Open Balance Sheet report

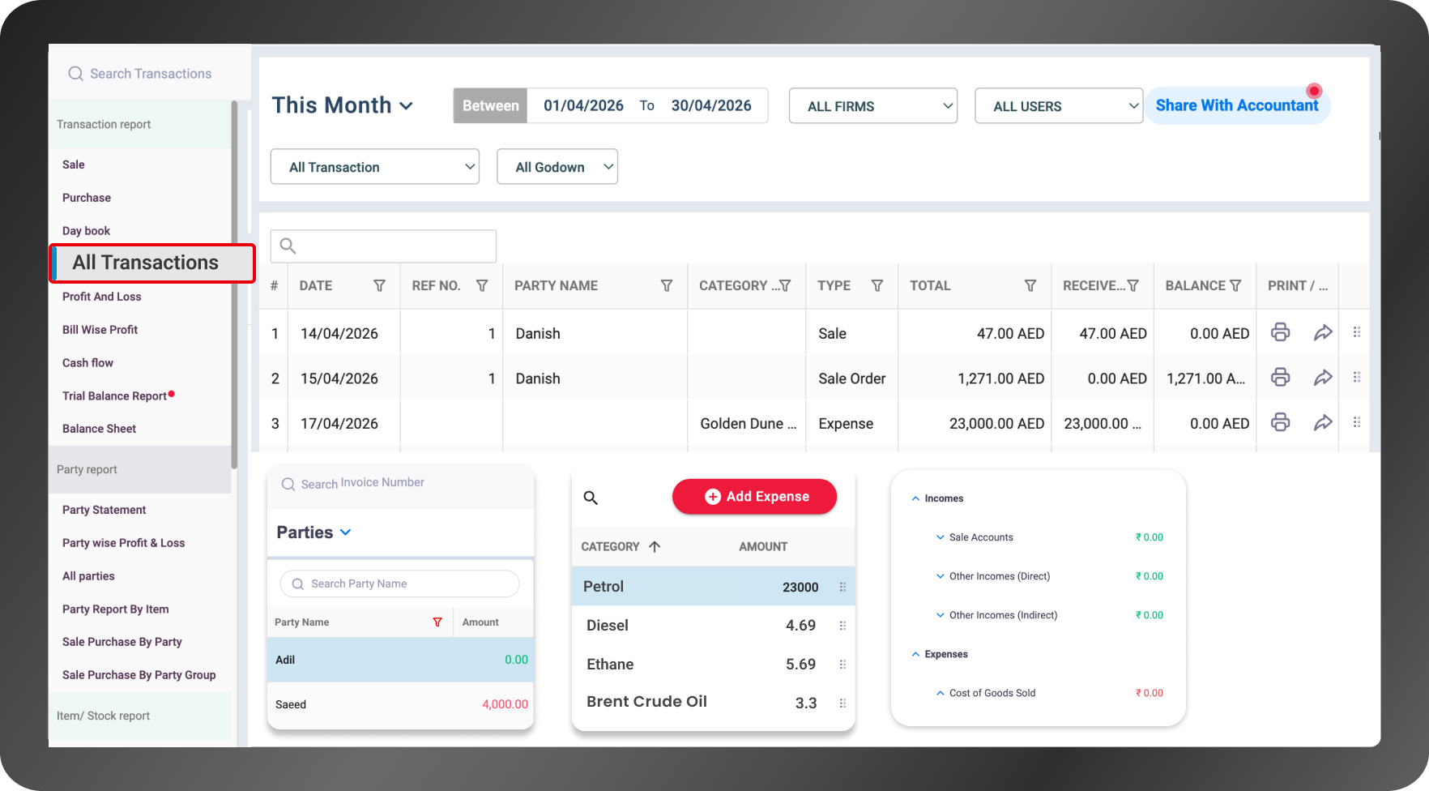[x=100, y=429]
